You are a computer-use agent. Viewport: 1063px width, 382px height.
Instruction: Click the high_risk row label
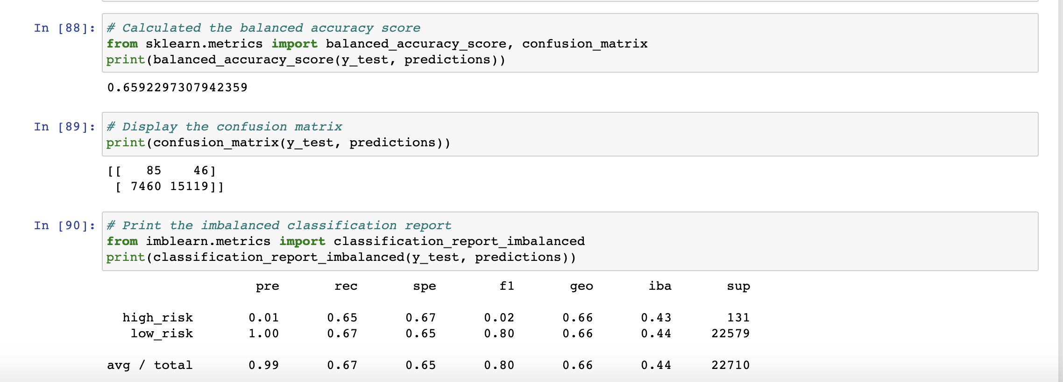[x=158, y=318]
